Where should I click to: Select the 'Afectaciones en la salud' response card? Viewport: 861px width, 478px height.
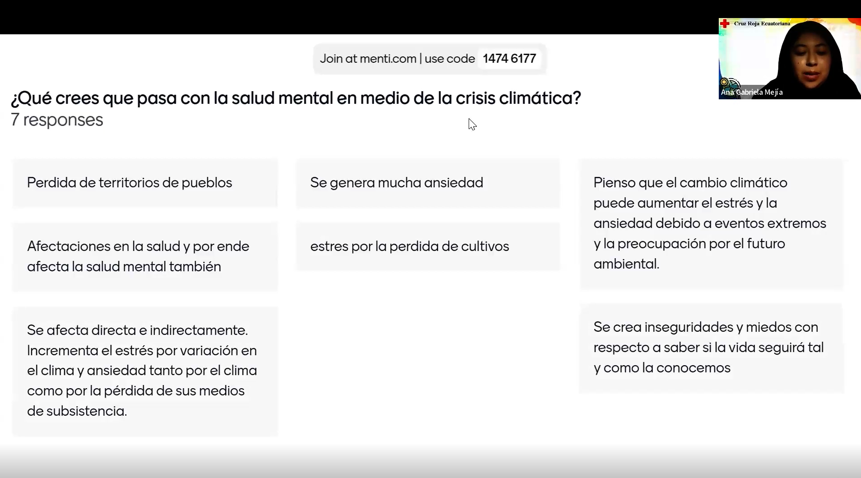coord(145,256)
